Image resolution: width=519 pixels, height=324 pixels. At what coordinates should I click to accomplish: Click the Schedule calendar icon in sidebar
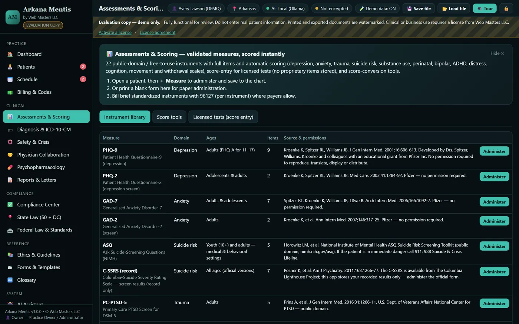(10, 80)
